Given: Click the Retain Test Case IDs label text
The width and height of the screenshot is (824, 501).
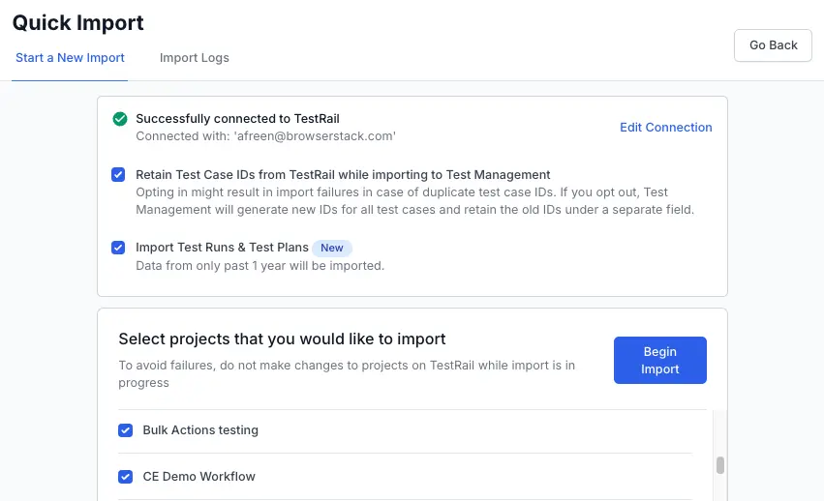Looking at the screenshot, I should click(x=343, y=175).
